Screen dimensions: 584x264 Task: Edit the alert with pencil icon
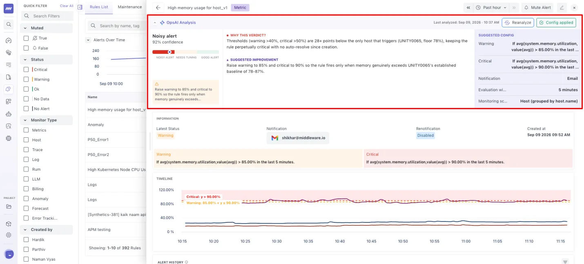pyautogui.click(x=562, y=7)
